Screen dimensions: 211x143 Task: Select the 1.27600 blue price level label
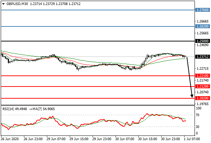click(202, 10)
